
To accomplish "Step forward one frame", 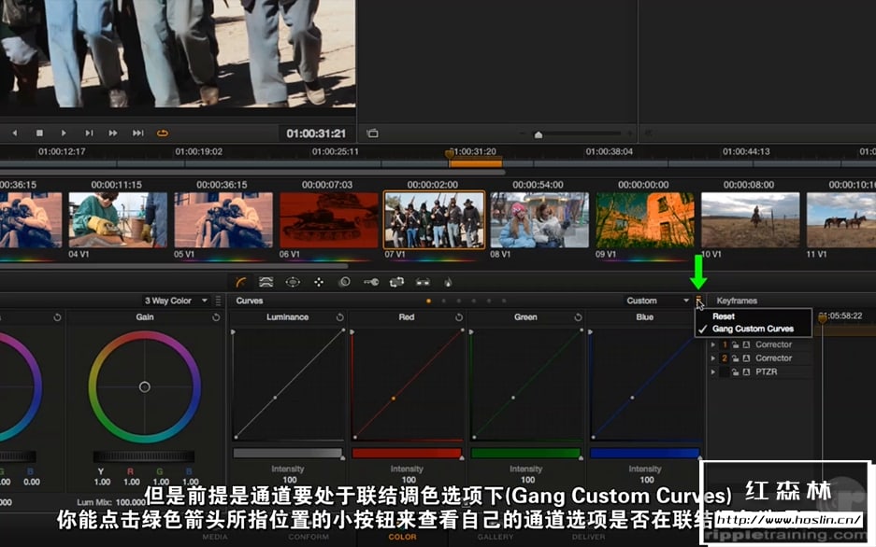I will coord(89,133).
